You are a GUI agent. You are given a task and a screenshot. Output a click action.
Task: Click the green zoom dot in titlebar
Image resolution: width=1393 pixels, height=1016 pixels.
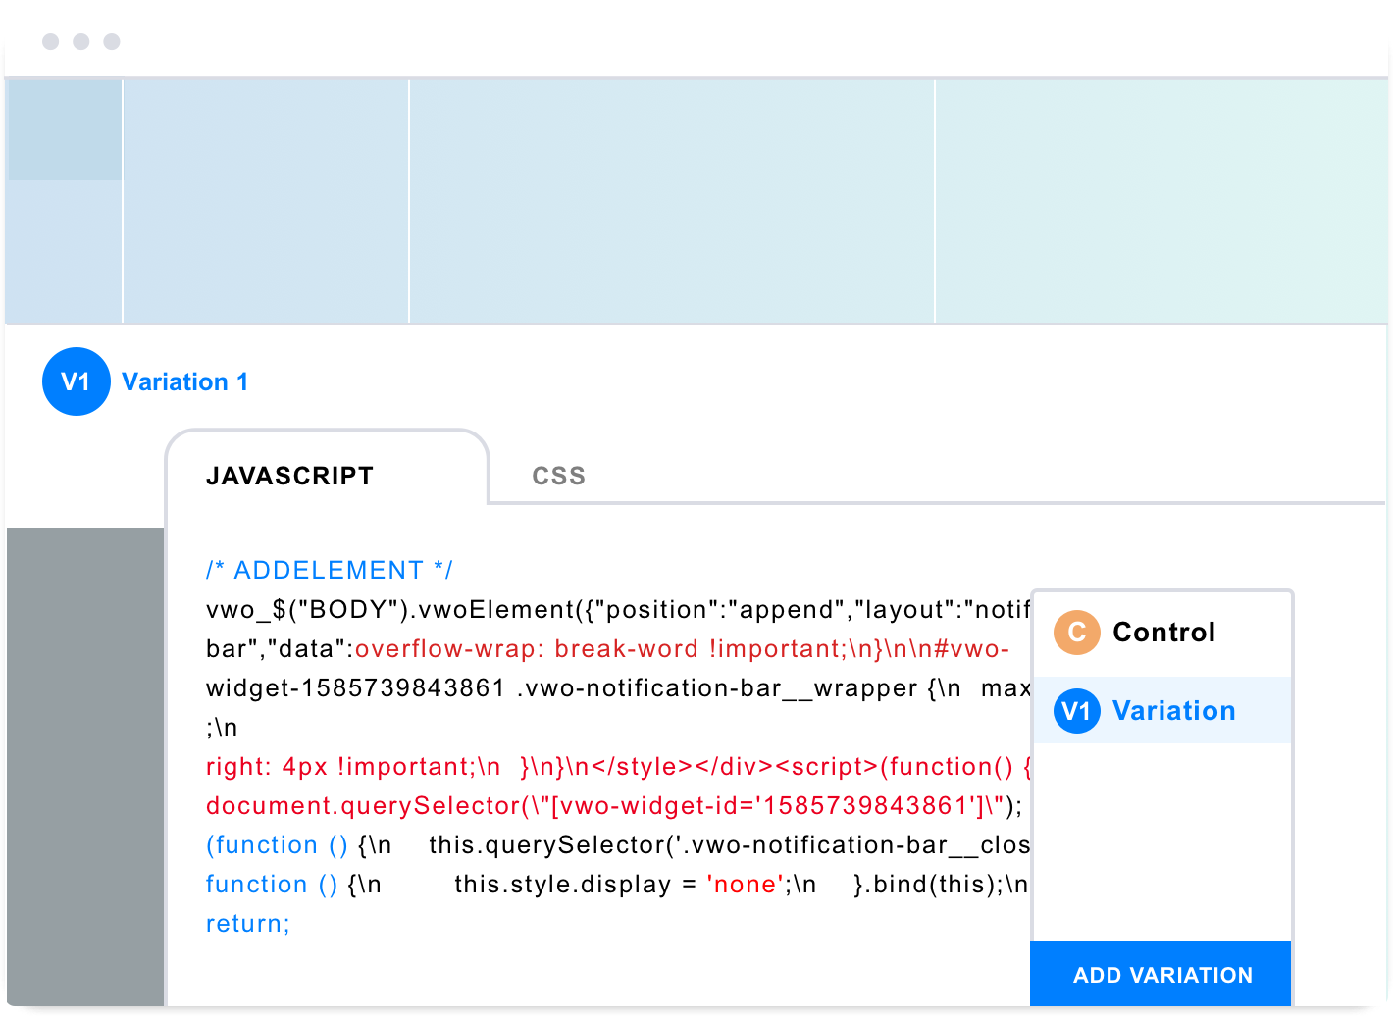point(112,42)
